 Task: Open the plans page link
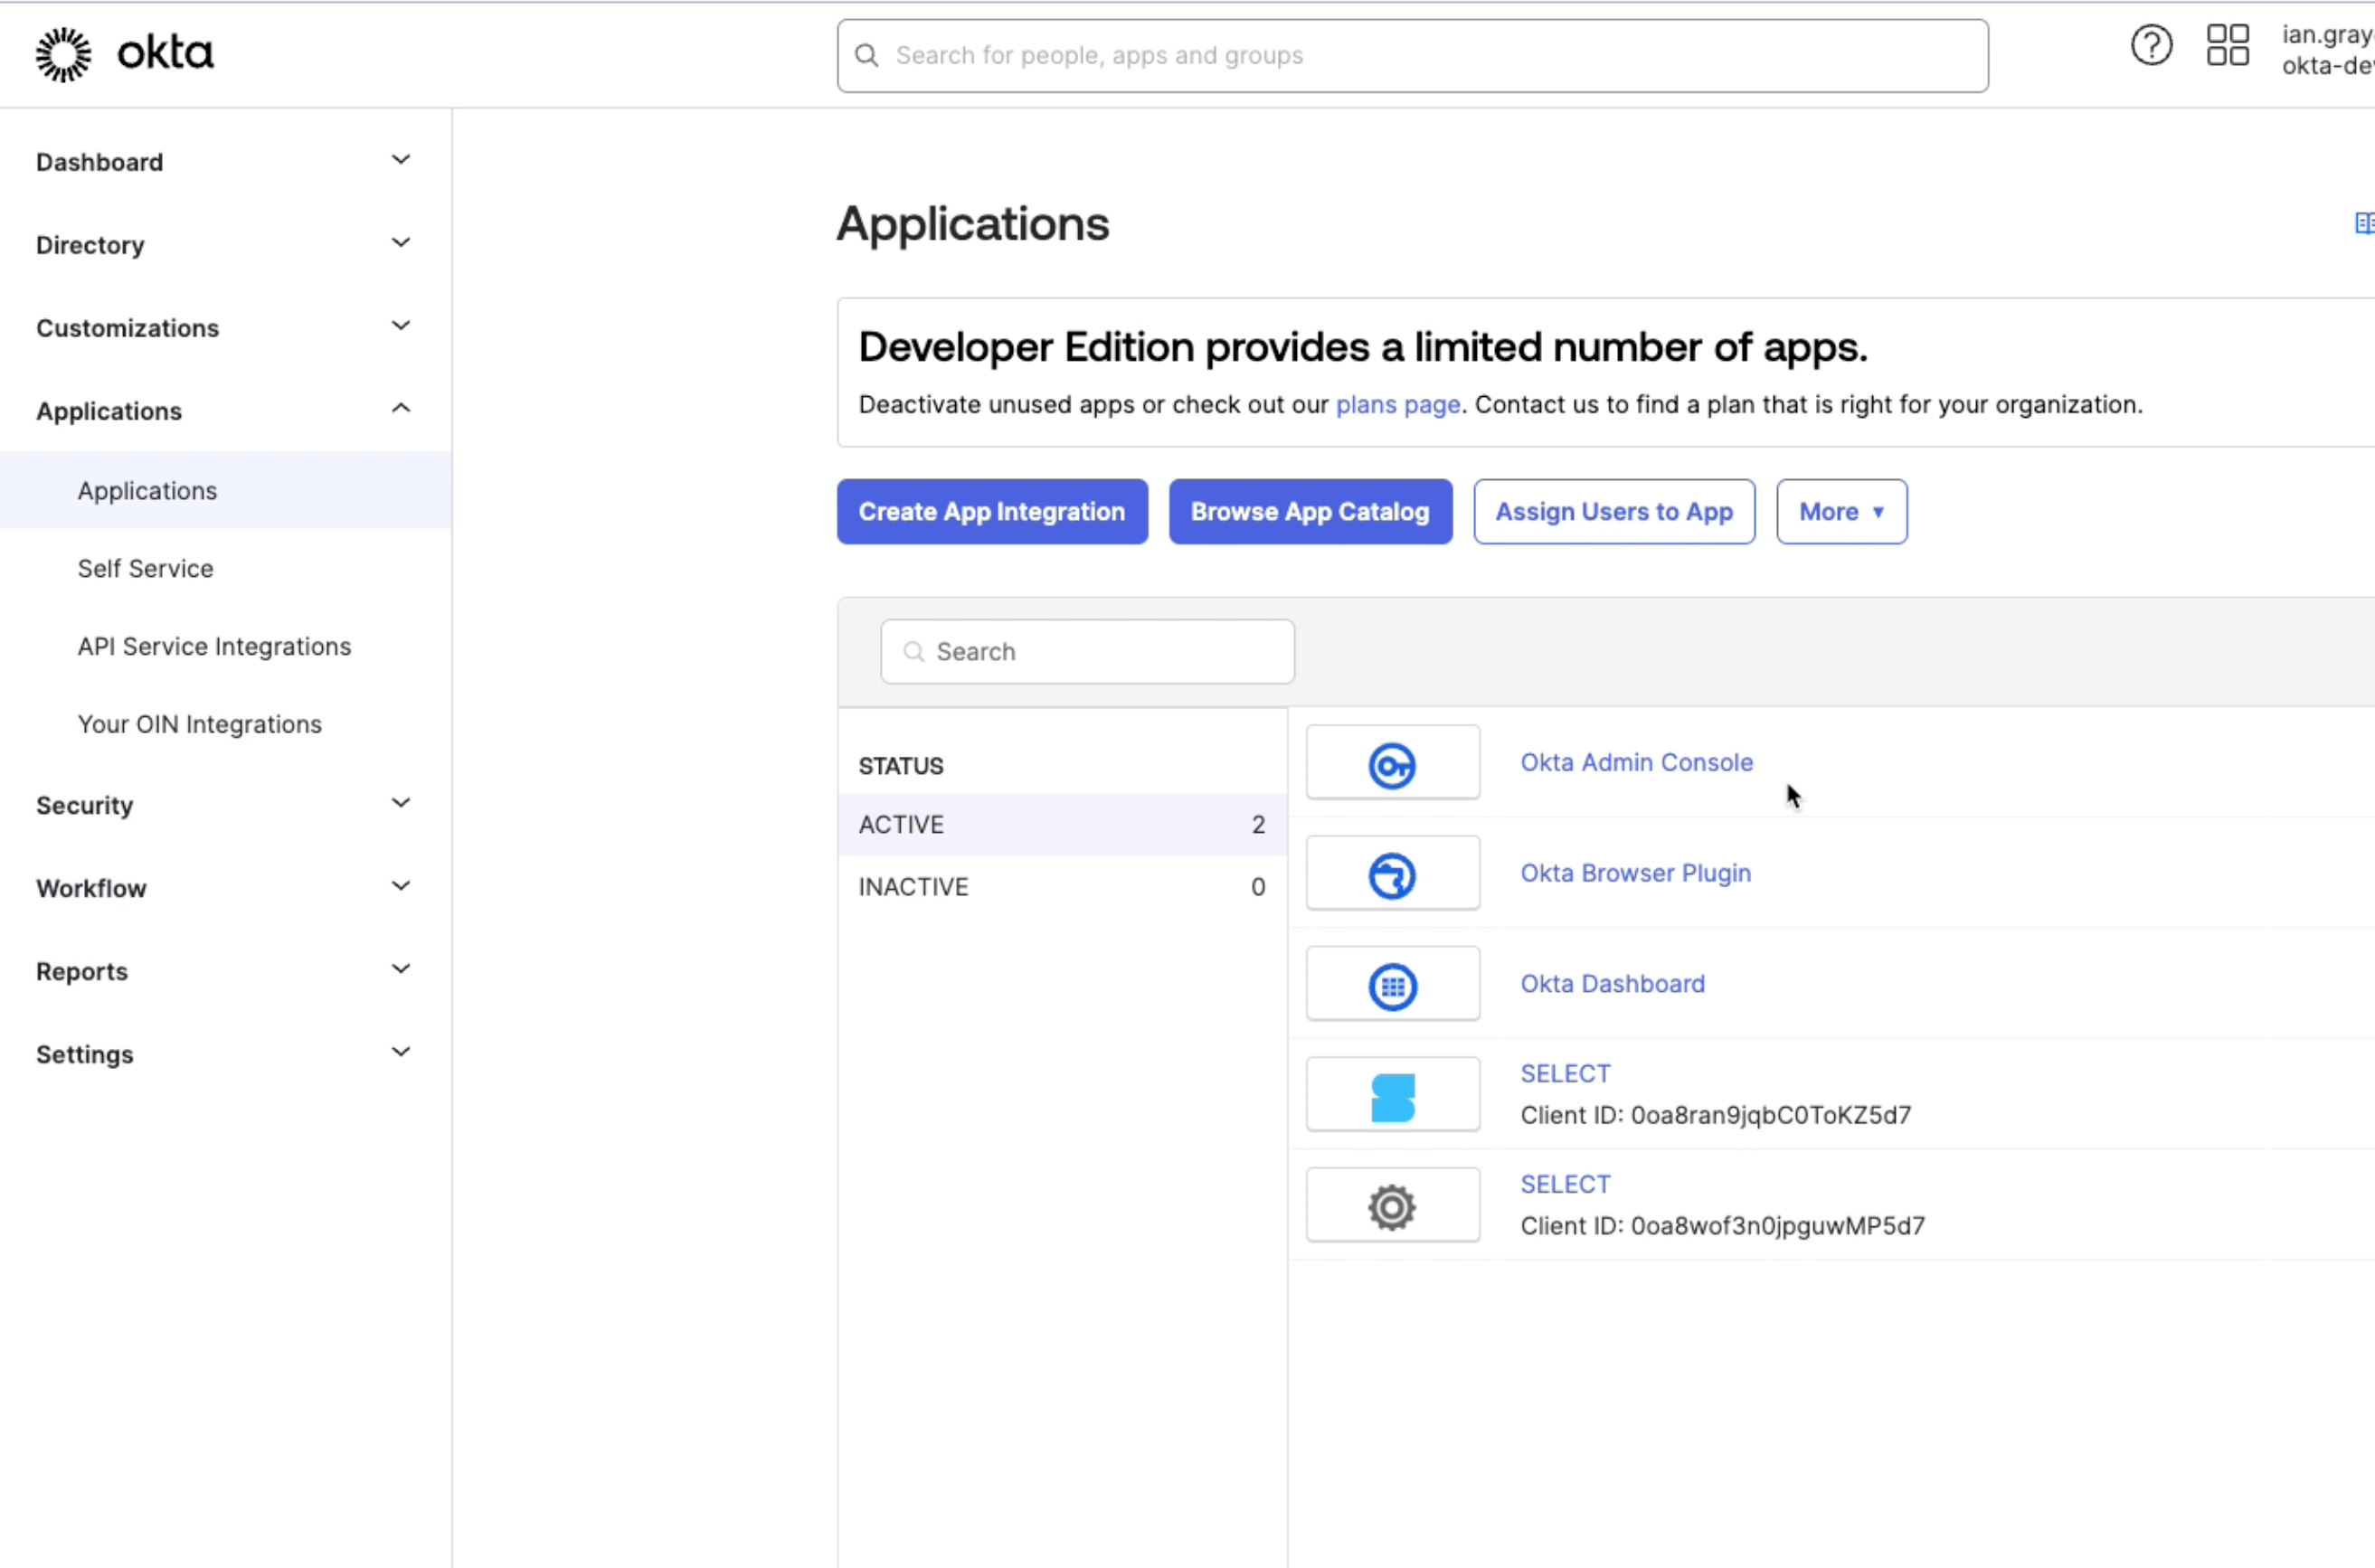(1397, 405)
